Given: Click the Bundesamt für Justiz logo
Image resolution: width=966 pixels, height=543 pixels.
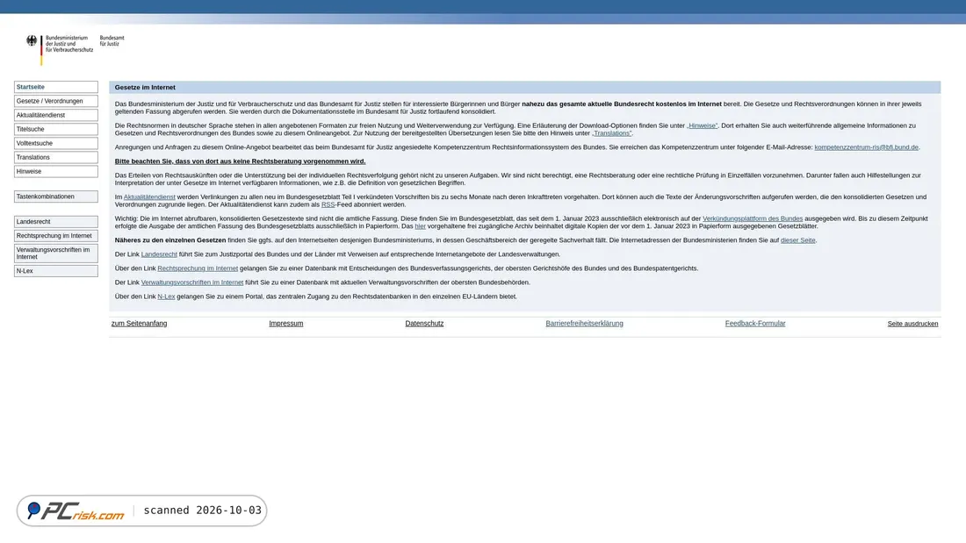Looking at the screenshot, I should (112, 40).
